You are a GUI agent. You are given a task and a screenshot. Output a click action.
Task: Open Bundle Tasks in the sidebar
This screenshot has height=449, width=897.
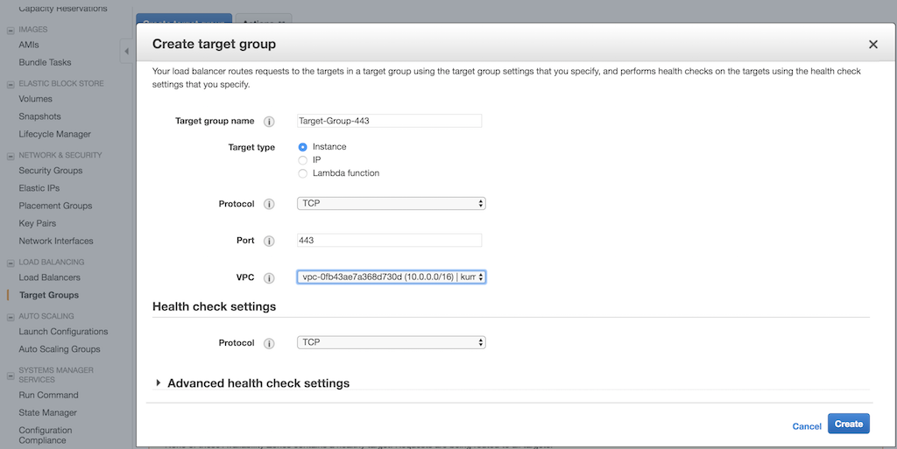(x=46, y=62)
